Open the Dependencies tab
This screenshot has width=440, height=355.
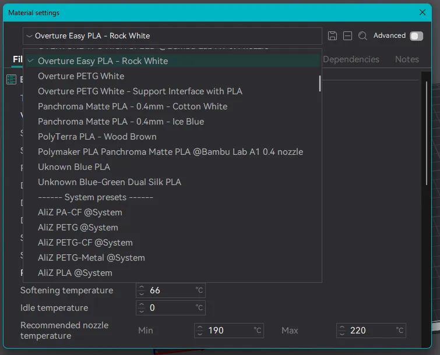coord(351,59)
